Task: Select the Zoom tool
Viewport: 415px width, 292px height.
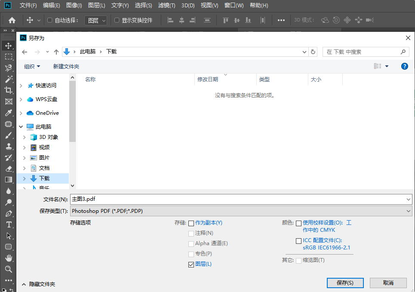Action: [x=8, y=269]
